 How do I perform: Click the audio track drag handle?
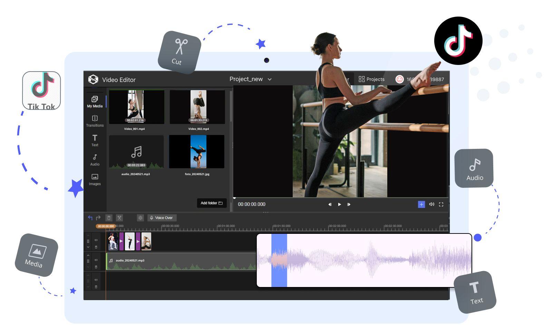[88, 261]
